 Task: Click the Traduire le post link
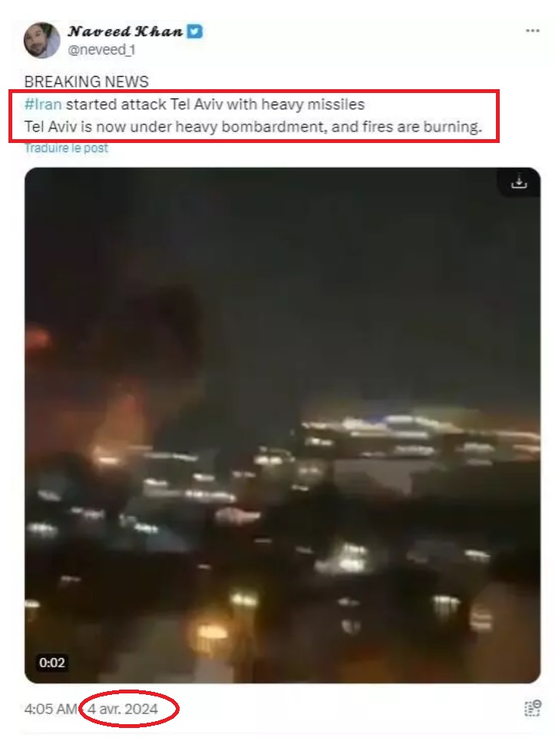click(x=66, y=148)
